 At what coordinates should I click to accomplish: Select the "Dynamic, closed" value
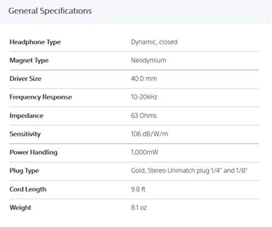coord(154,42)
